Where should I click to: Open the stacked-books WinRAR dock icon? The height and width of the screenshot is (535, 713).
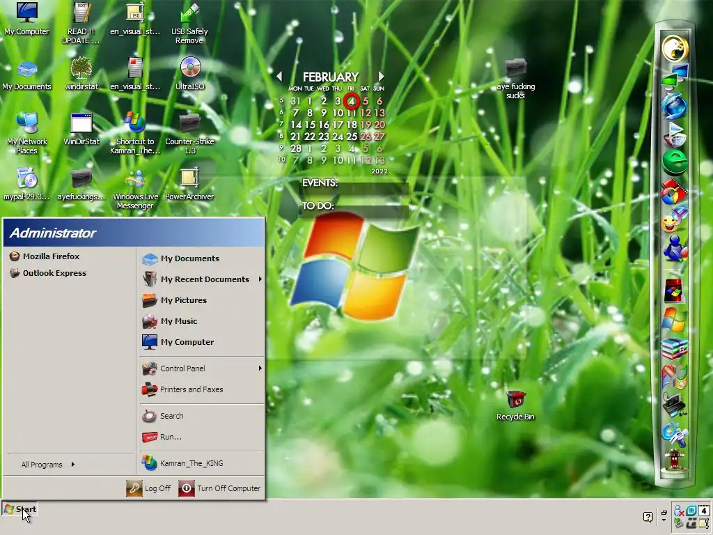click(674, 349)
